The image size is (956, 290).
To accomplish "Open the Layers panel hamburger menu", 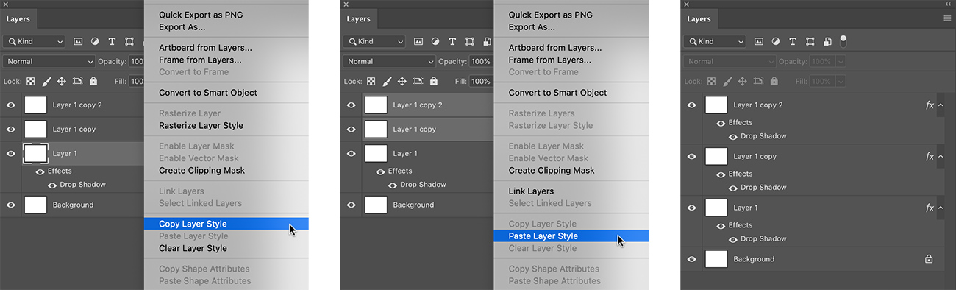I will [947, 19].
